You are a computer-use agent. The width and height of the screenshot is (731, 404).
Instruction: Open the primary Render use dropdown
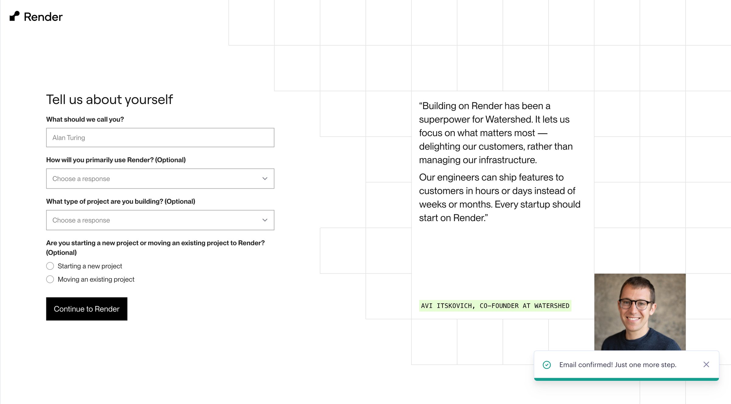click(x=160, y=179)
